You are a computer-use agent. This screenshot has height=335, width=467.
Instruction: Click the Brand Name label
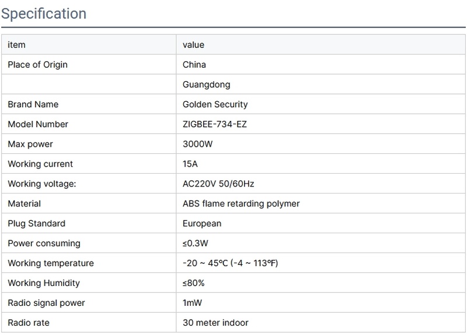[33, 105]
